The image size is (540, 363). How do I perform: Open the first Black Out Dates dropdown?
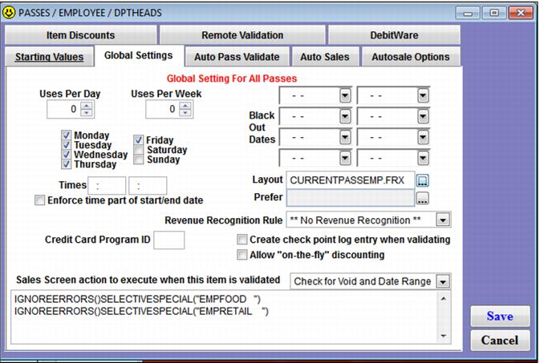345,95
